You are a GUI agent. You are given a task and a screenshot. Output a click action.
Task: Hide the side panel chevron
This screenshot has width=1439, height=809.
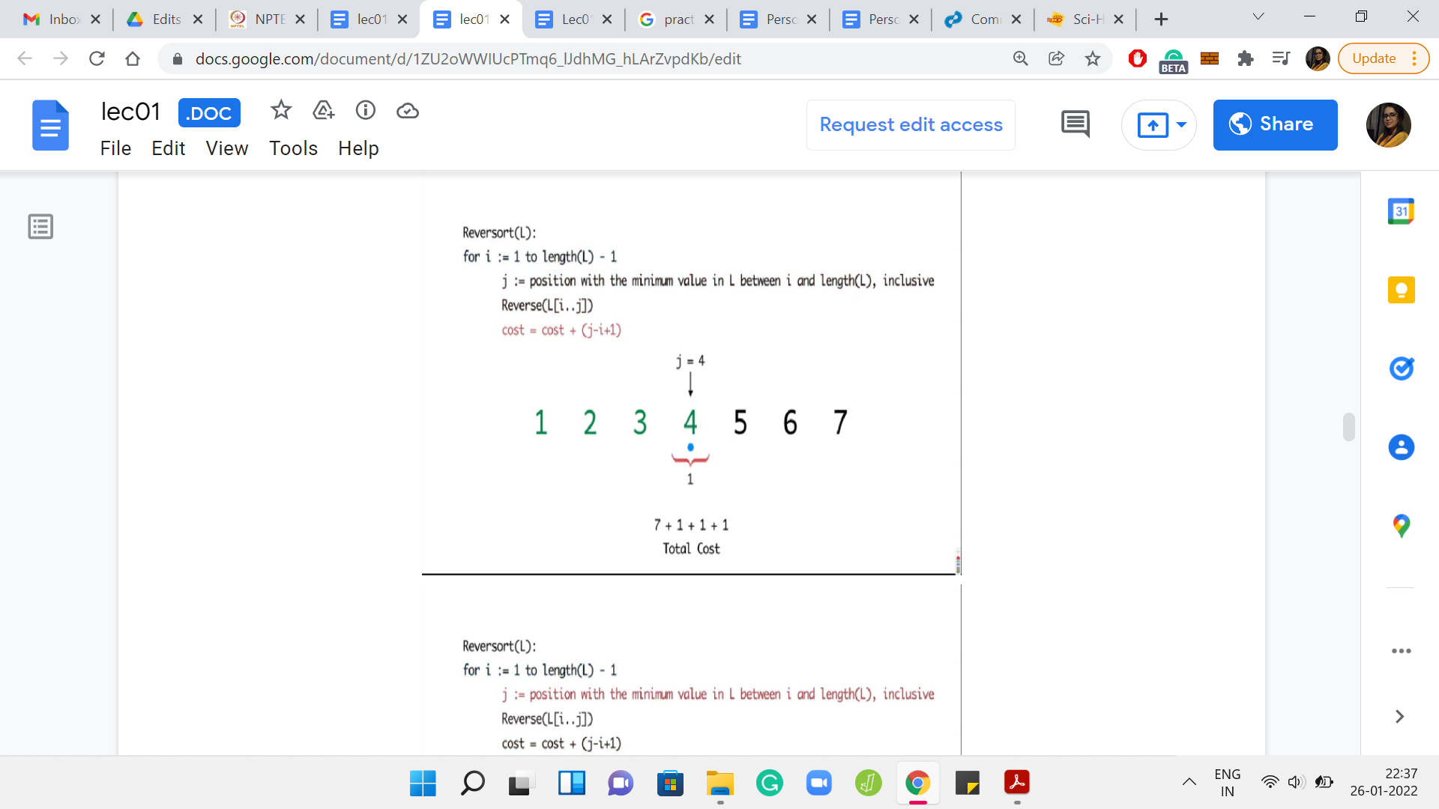1399,717
